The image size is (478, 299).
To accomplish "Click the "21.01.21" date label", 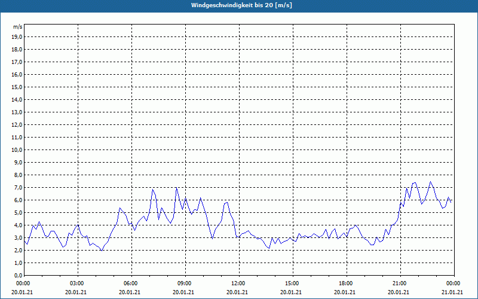I will [x=452, y=292].
